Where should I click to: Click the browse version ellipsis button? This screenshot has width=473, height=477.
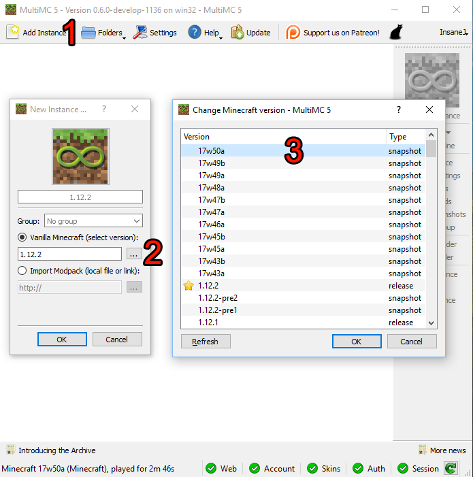click(x=134, y=254)
